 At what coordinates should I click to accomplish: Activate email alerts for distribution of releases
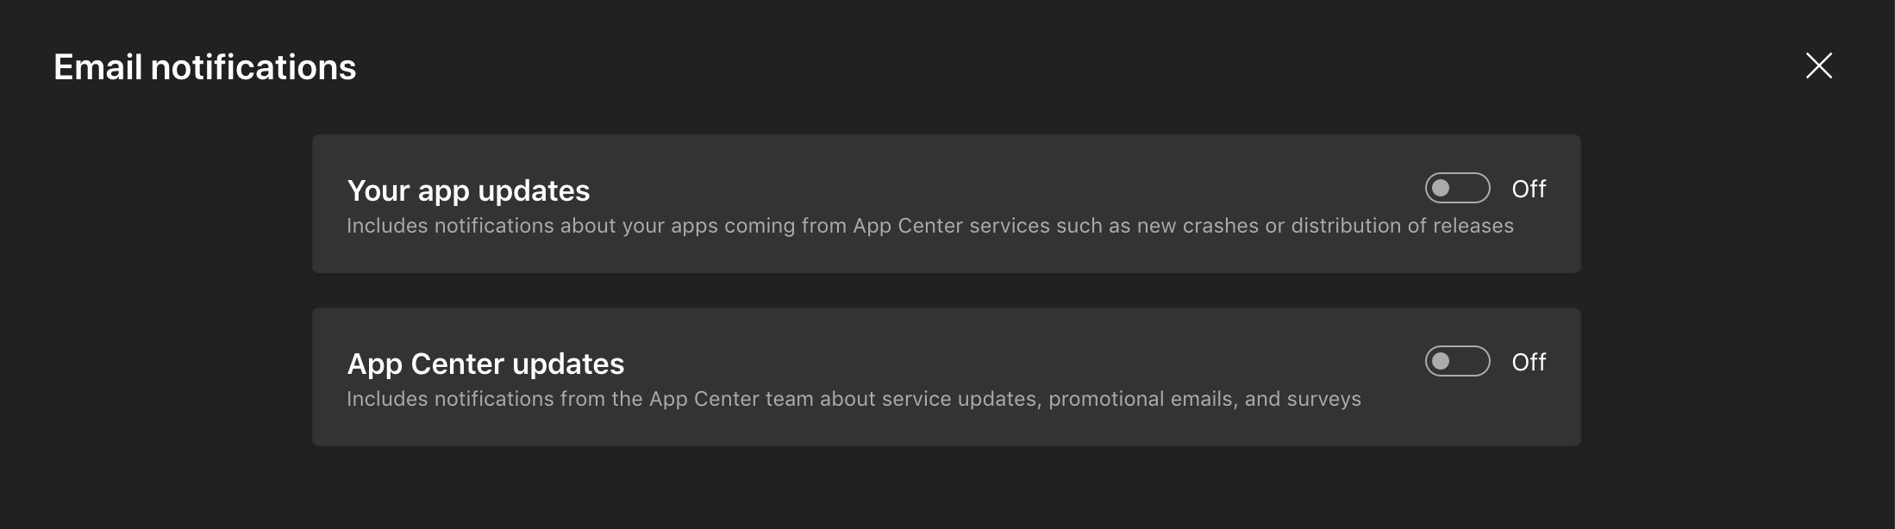point(1457,188)
